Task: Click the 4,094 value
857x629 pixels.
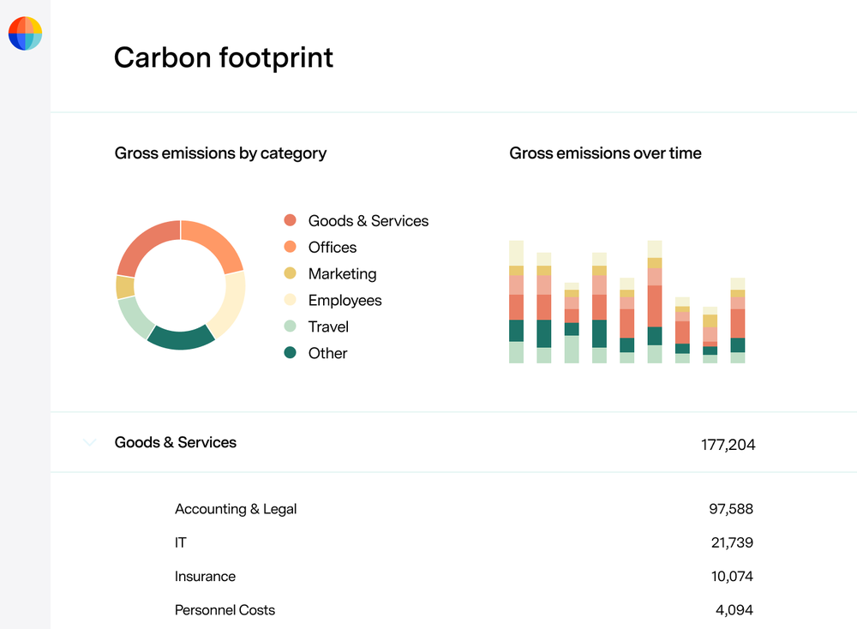Action: click(x=734, y=610)
